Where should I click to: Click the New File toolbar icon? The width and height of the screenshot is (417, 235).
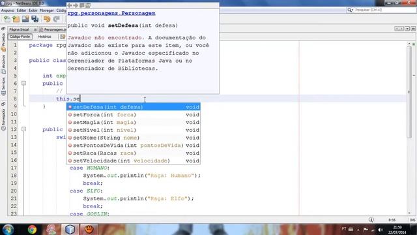pos(7,19)
